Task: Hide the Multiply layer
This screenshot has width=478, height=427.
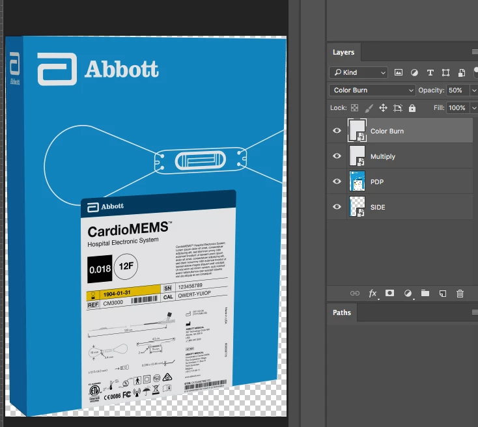Action: click(337, 156)
